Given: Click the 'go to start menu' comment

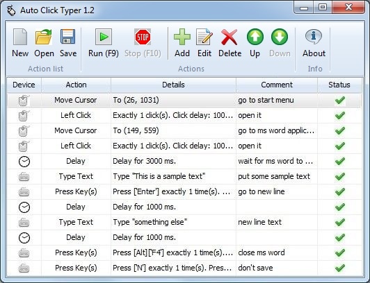Looking at the screenshot, I should pyautogui.click(x=266, y=100).
